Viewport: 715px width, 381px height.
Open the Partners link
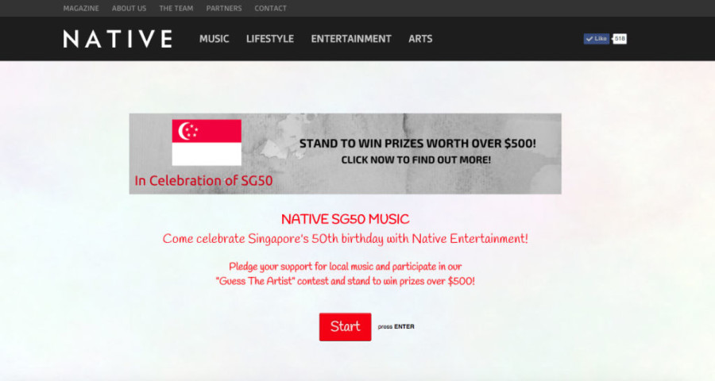224,8
